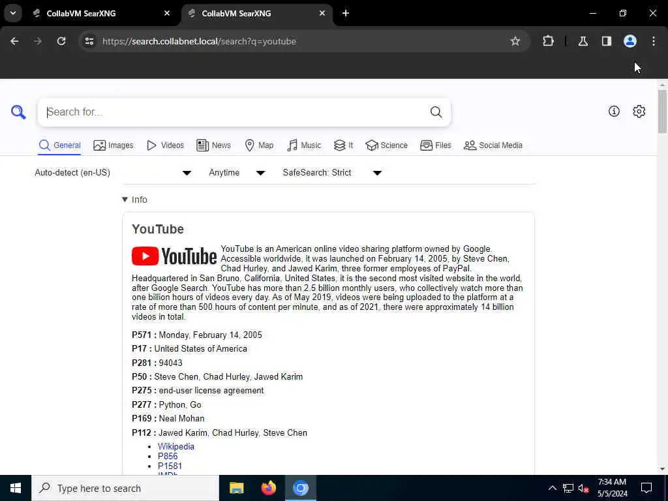
Task: Show hidden system tray icons
Action: click(x=552, y=488)
